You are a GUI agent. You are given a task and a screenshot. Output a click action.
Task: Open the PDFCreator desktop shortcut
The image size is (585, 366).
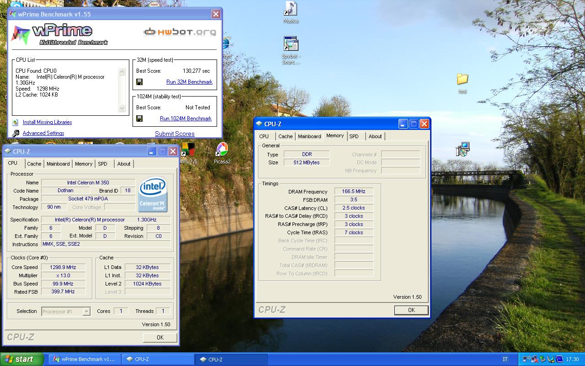(462, 153)
